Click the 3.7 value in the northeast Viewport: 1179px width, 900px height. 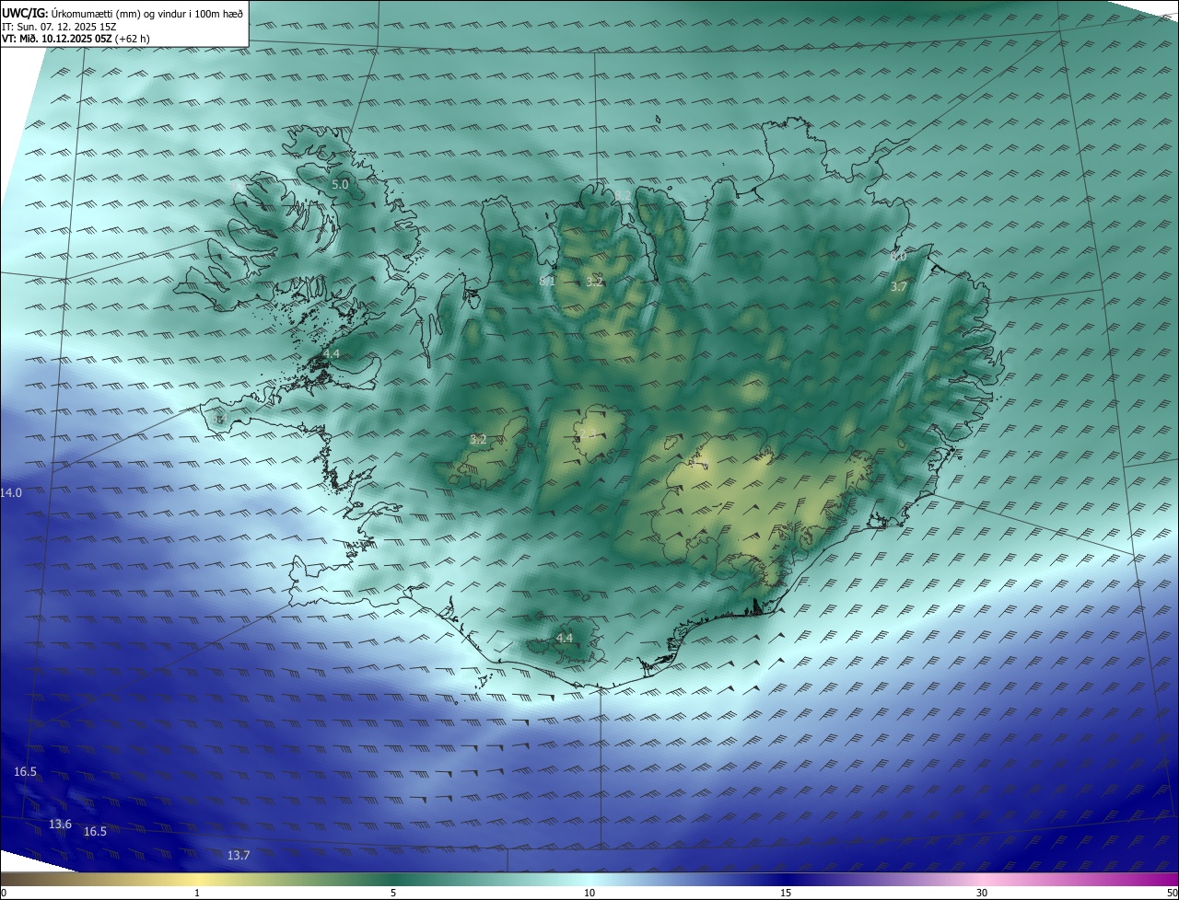[x=899, y=287]
